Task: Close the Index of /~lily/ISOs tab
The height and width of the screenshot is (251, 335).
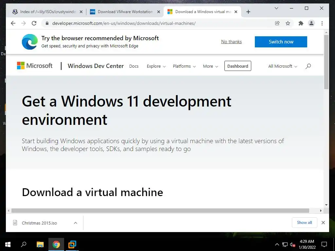Action: pos(81,12)
